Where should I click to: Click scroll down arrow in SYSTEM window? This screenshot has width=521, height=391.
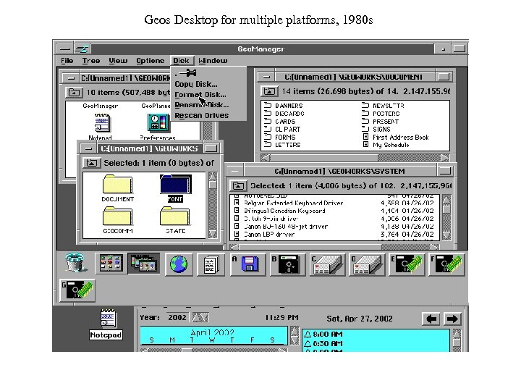coord(446,235)
